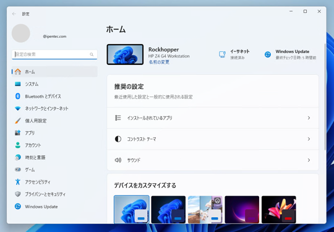Open Bluetooth とデバイス page
The height and width of the screenshot is (232, 334).
click(x=54, y=97)
